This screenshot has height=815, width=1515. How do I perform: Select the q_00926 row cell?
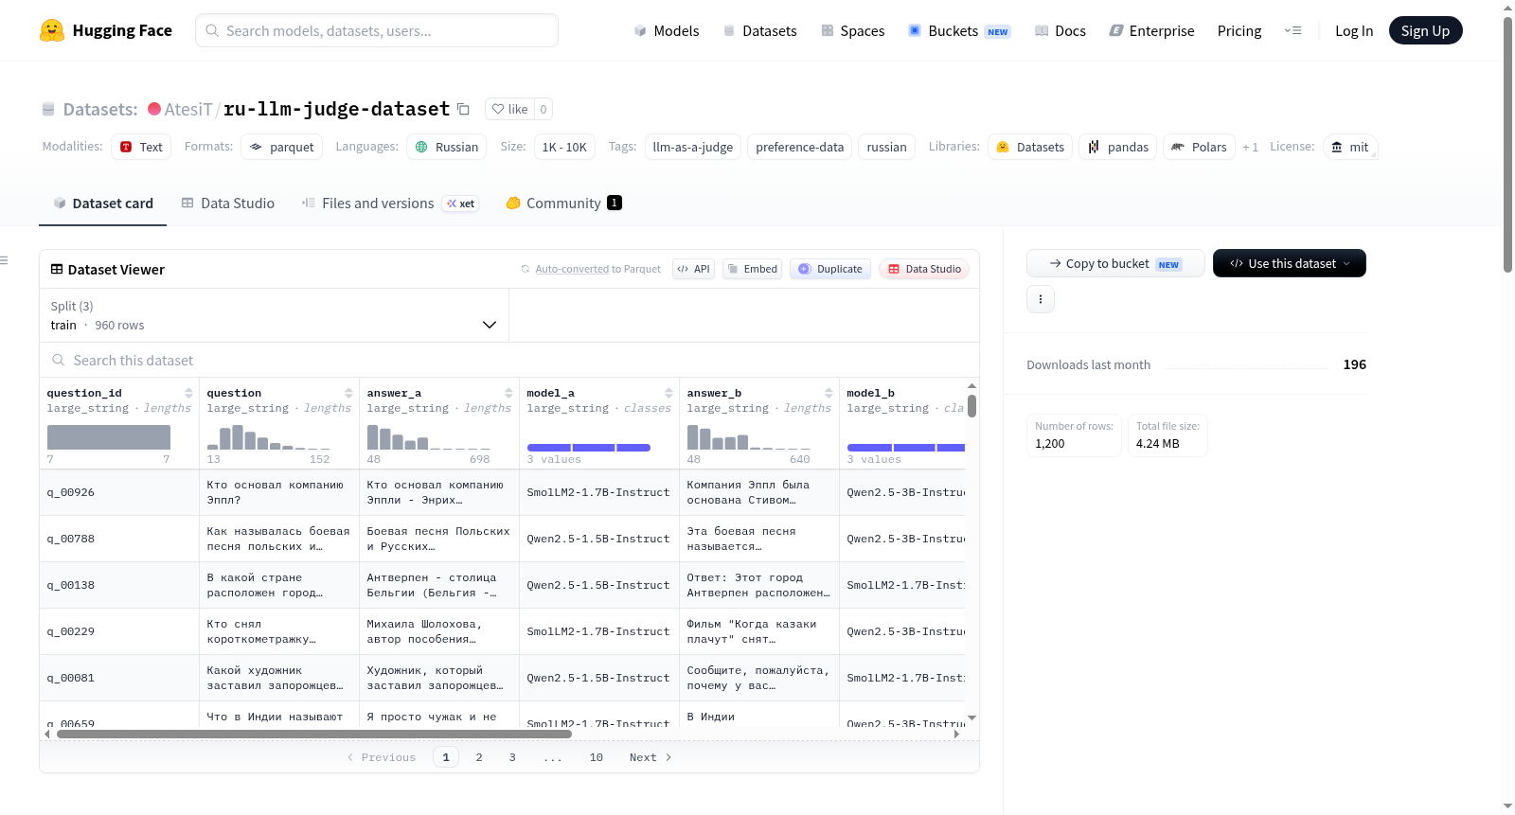pyautogui.click(x=119, y=492)
